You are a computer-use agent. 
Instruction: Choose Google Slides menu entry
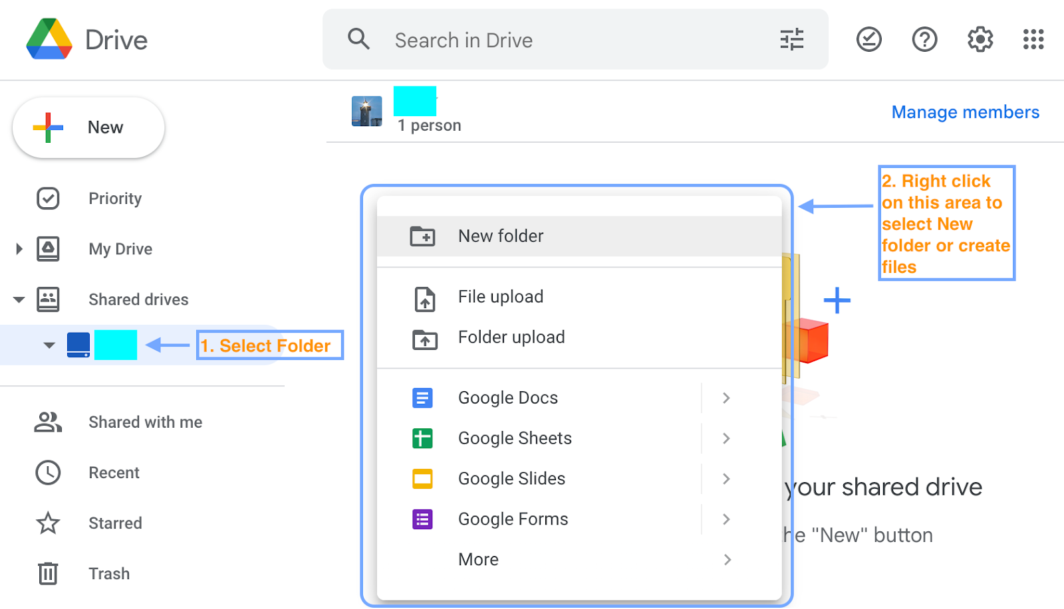tap(579, 479)
